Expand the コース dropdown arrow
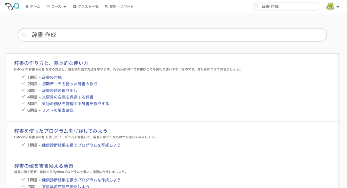 [65, 7]
